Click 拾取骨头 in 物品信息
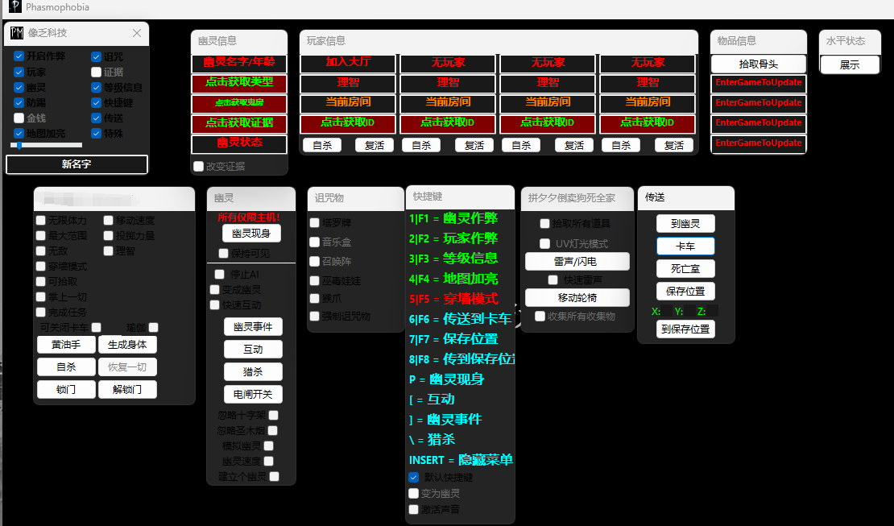894x526 pixels. click(759, 64)
